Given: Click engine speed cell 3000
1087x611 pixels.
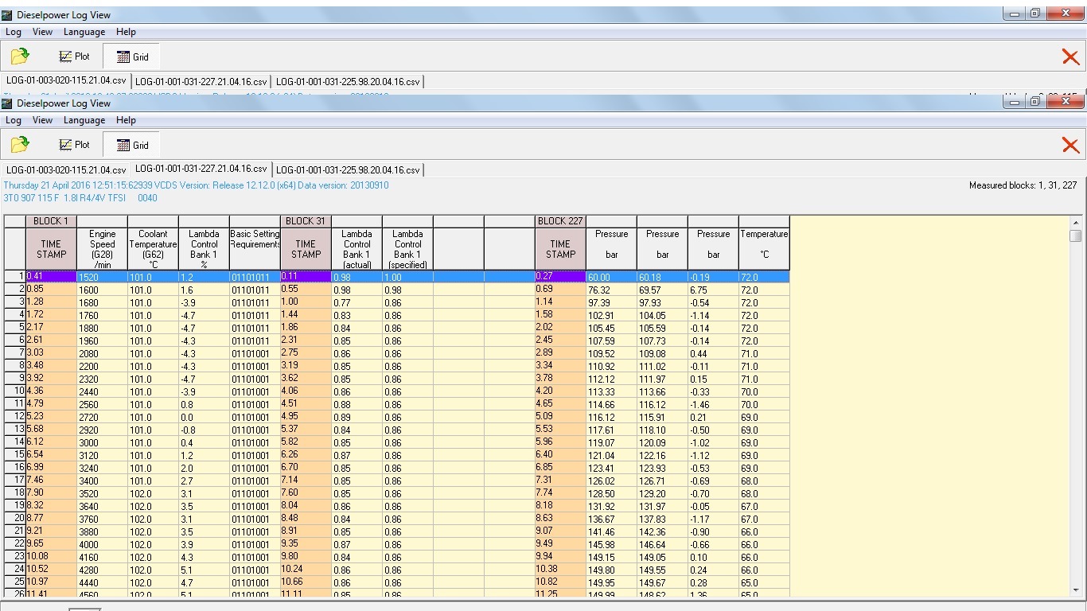Looking at the screenshot, I should (x=102, y=442).
